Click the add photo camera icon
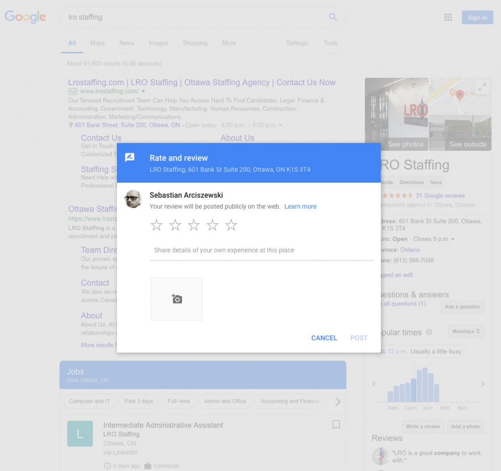Image resolution: width=501 pixels, height=471 pixels. (x=177, y=299)
